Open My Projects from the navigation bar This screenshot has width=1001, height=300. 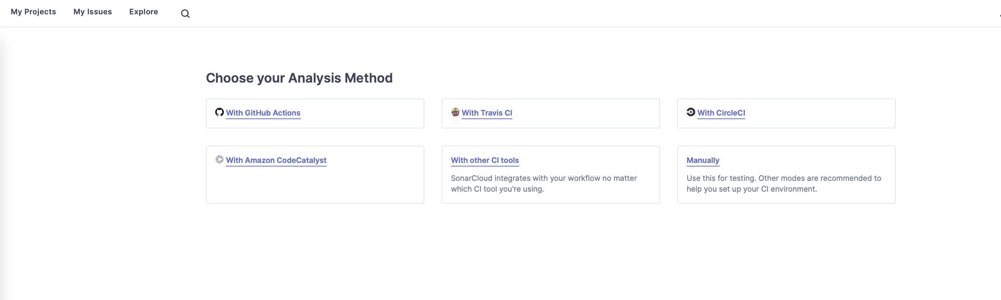coord(33,11)
